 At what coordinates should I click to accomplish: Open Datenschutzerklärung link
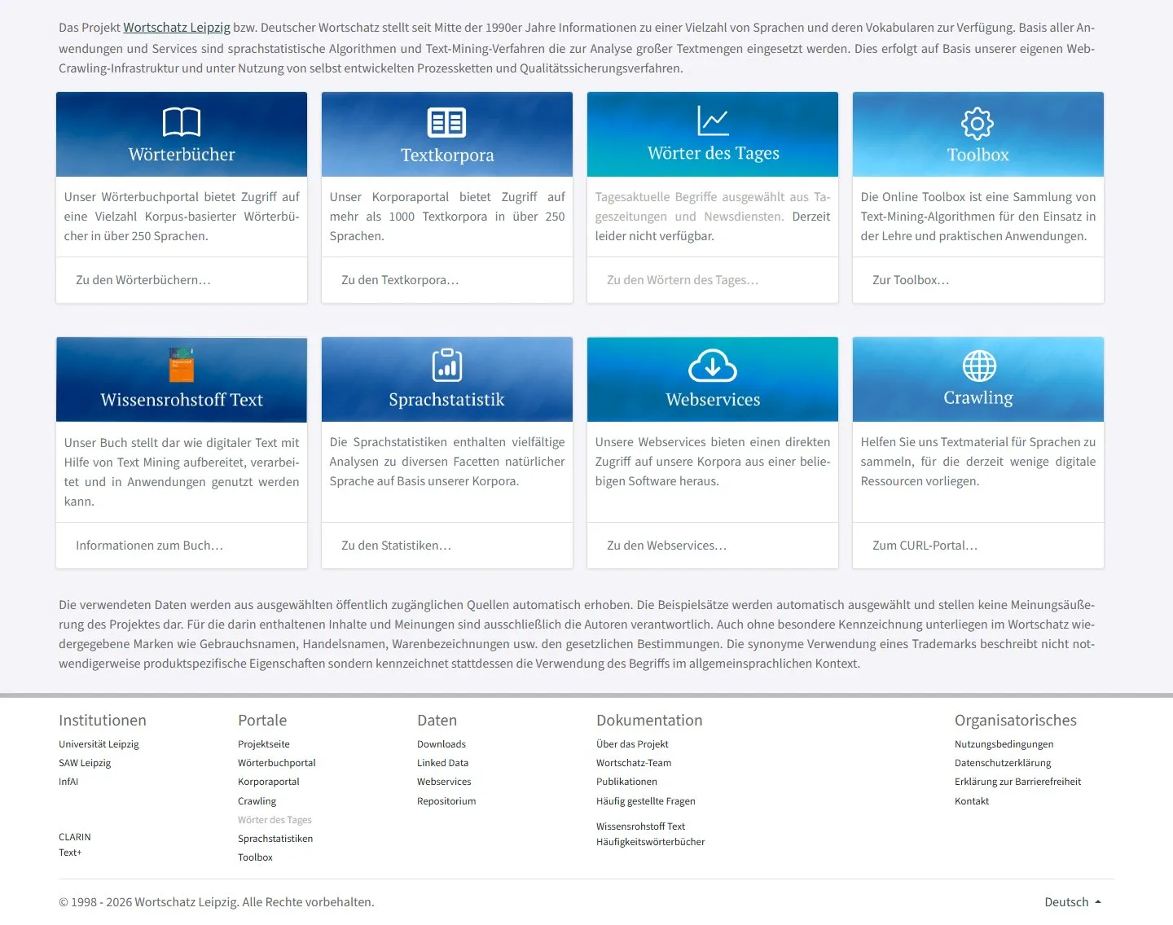point(1003,763)
